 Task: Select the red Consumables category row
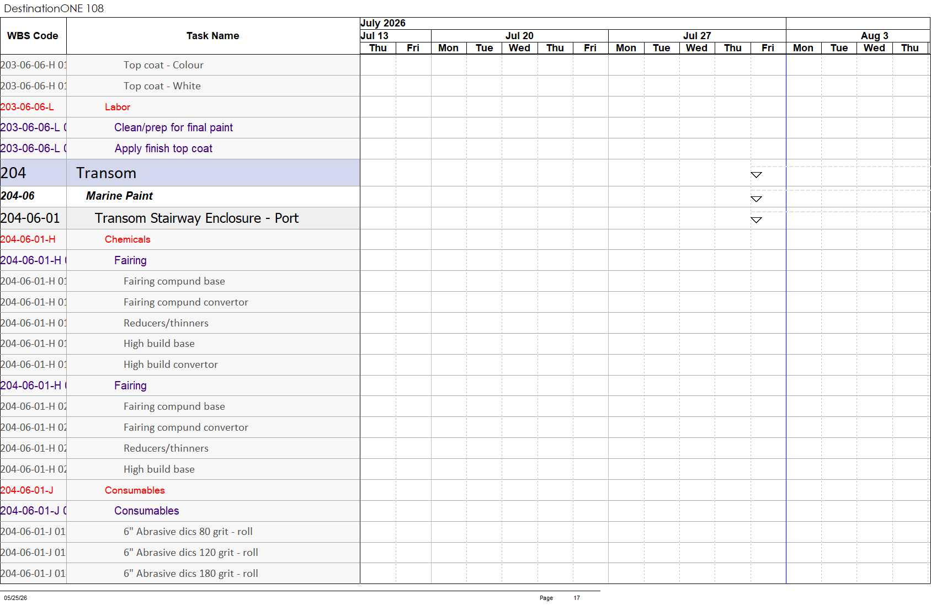(180, 490)
